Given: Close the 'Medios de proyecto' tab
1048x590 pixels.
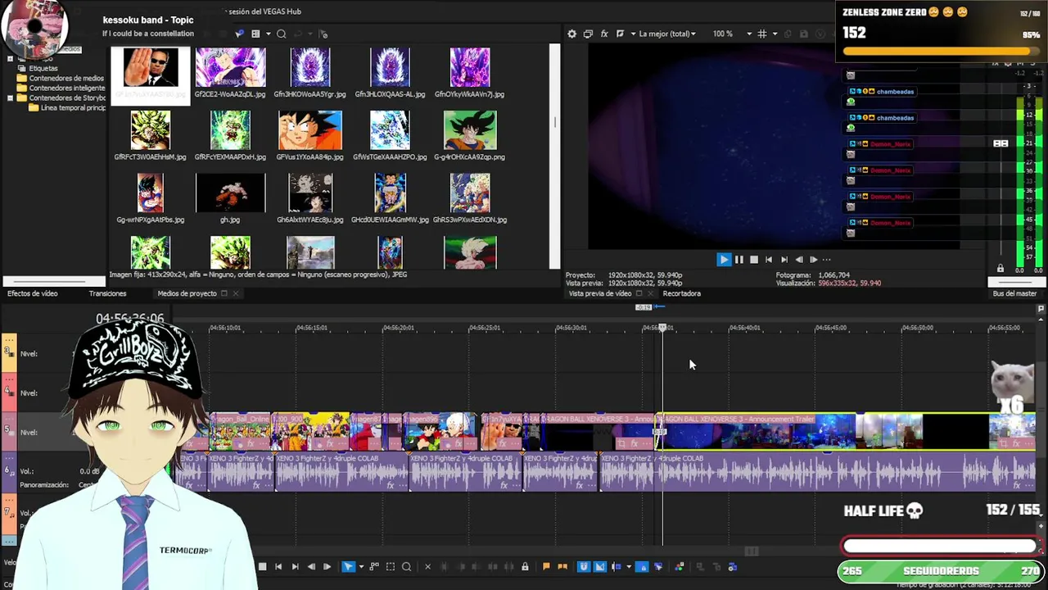Looking at the screenshot, I should (x=236, y=293).
